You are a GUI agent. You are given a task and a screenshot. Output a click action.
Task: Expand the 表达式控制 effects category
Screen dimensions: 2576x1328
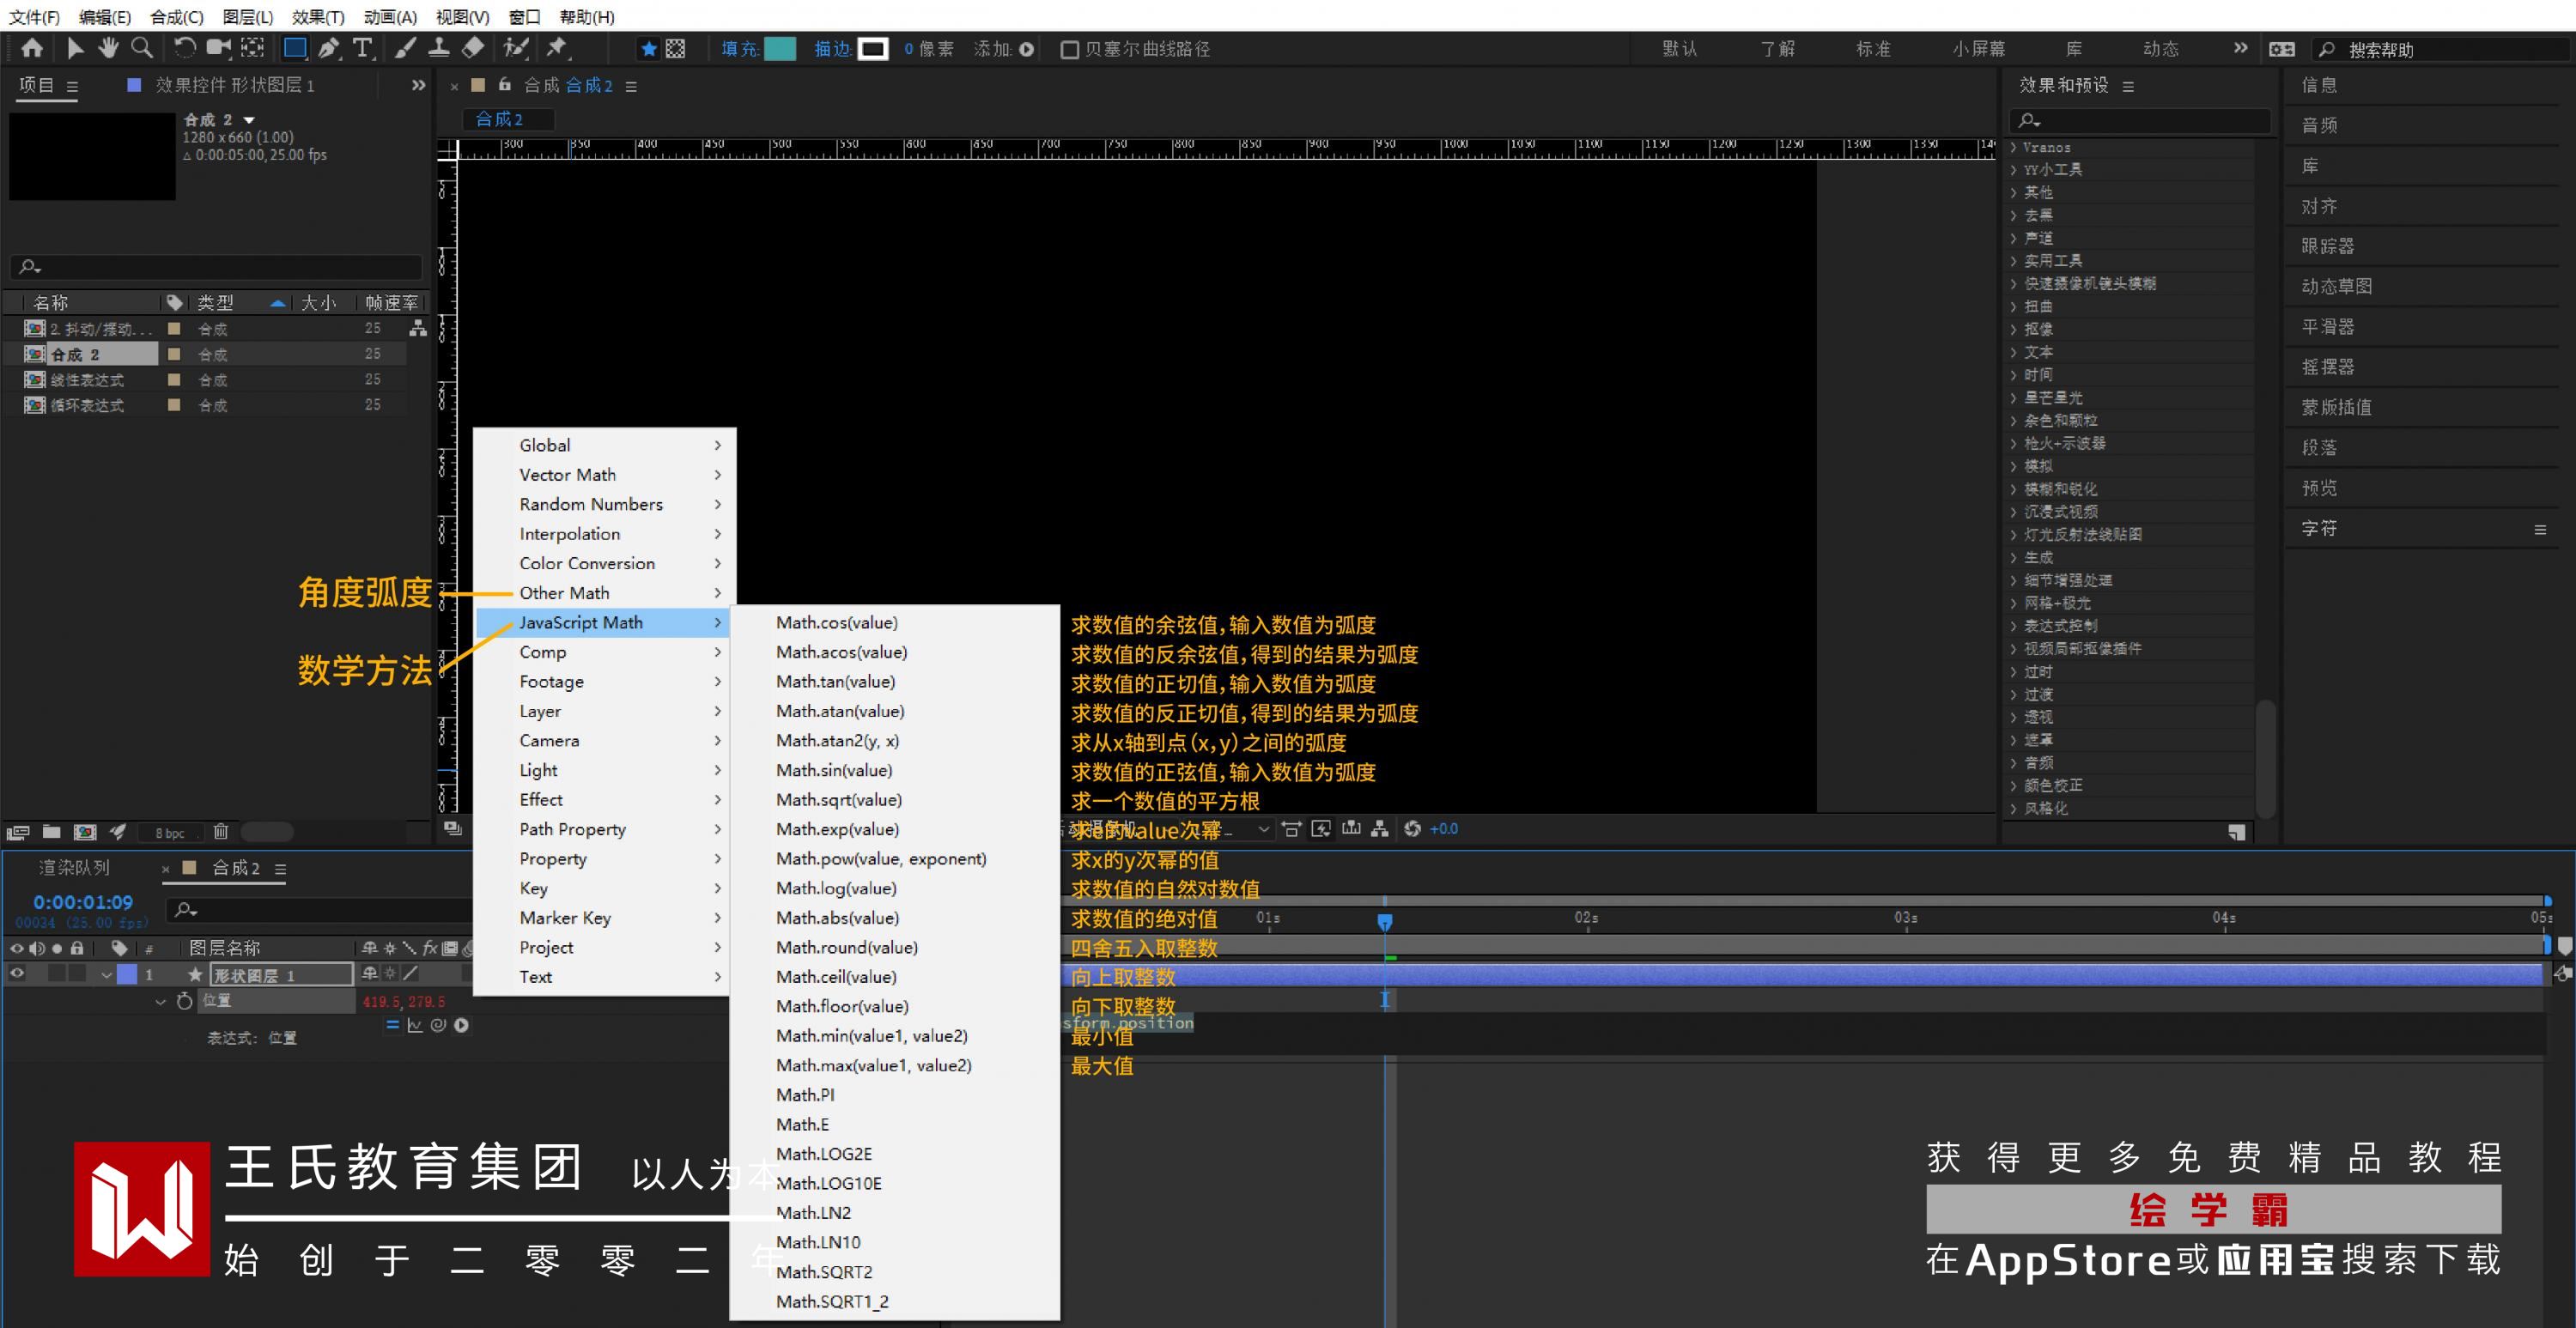(x=2013, y=626)
